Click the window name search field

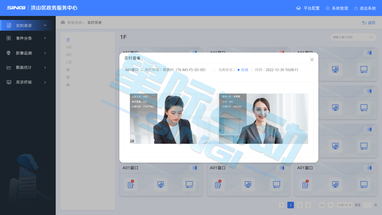pyautogui.click(x=353, y=37)
